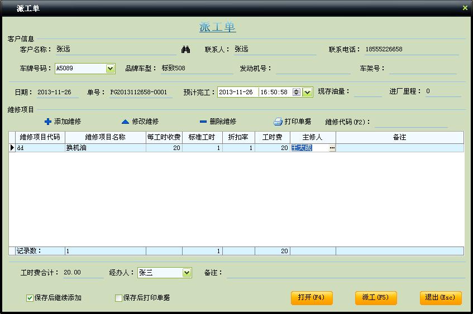Click the 单号 PG2013112658-0001 field

pyautogui.click(x=141, y=92)
